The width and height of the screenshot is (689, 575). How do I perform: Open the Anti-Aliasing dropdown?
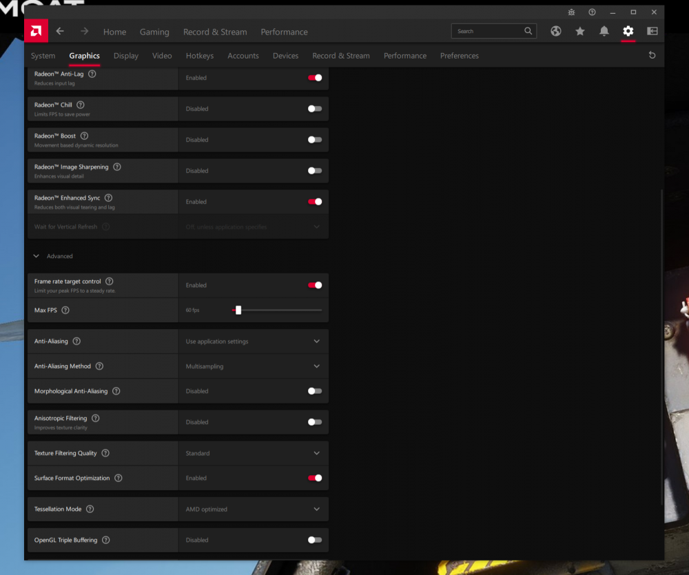pos(316,342)
